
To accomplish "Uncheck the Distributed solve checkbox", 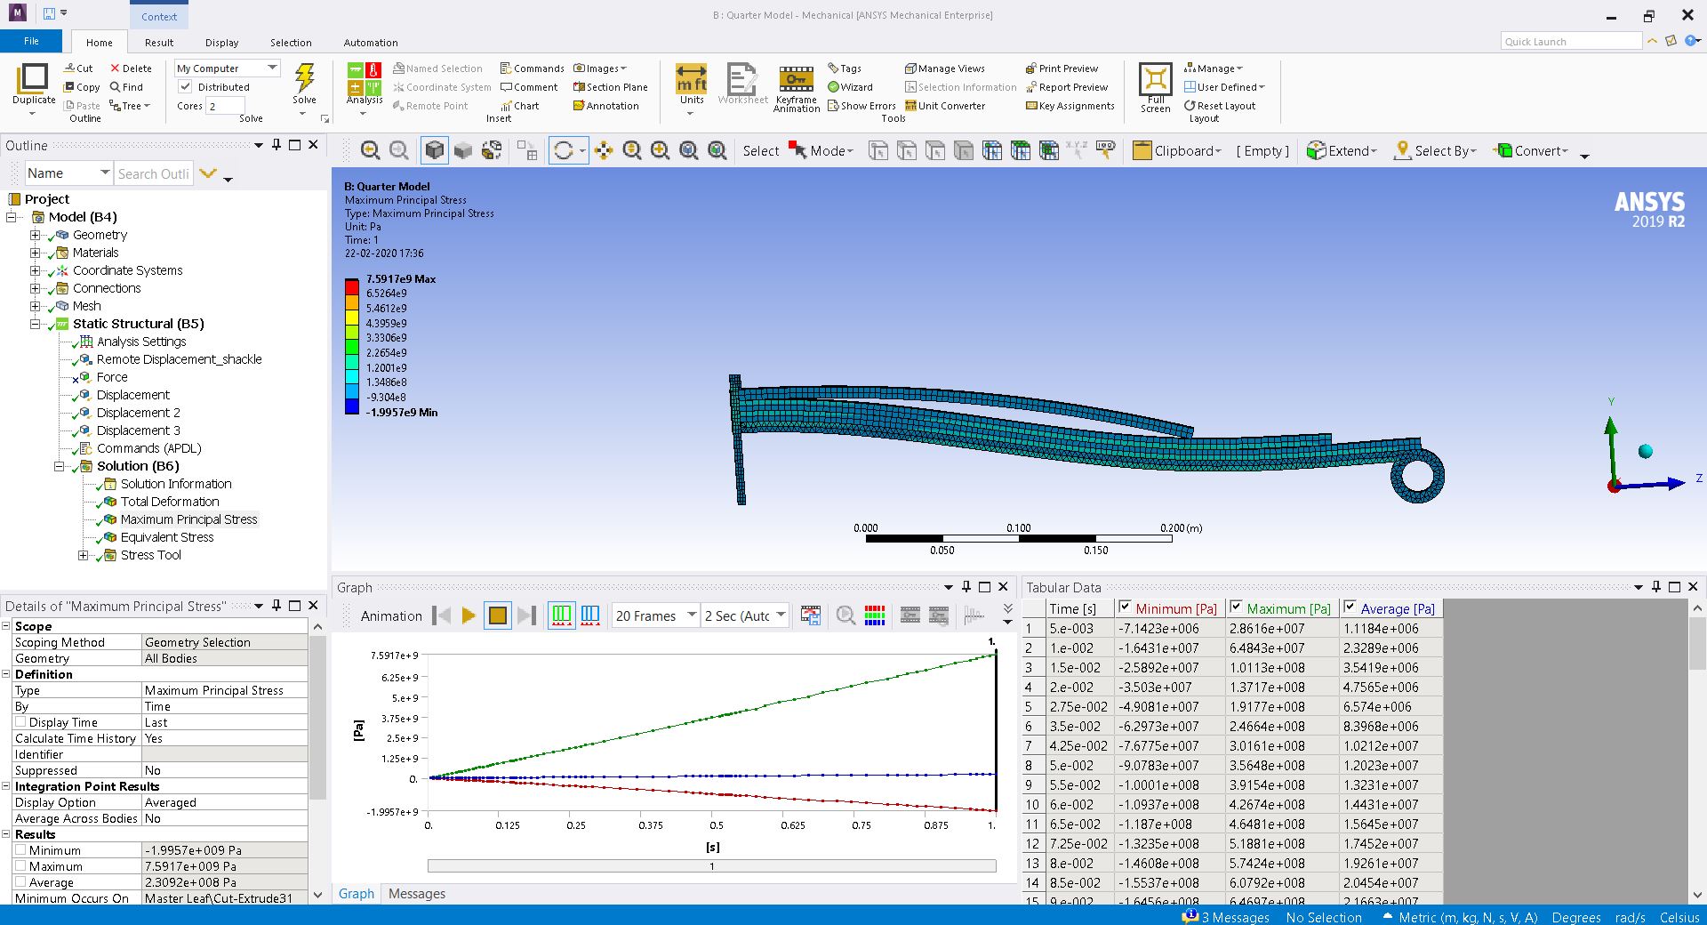I will (x=186, y=86).
